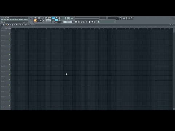Mute Track 1 with its green dot

[9, 34]
